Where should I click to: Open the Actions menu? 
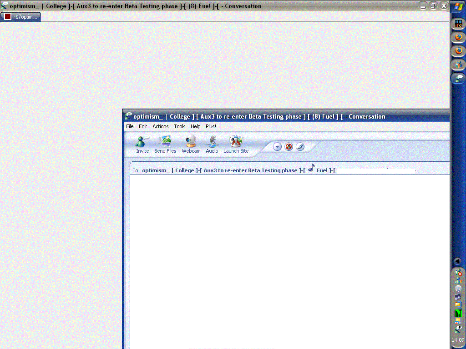(160, 126)
